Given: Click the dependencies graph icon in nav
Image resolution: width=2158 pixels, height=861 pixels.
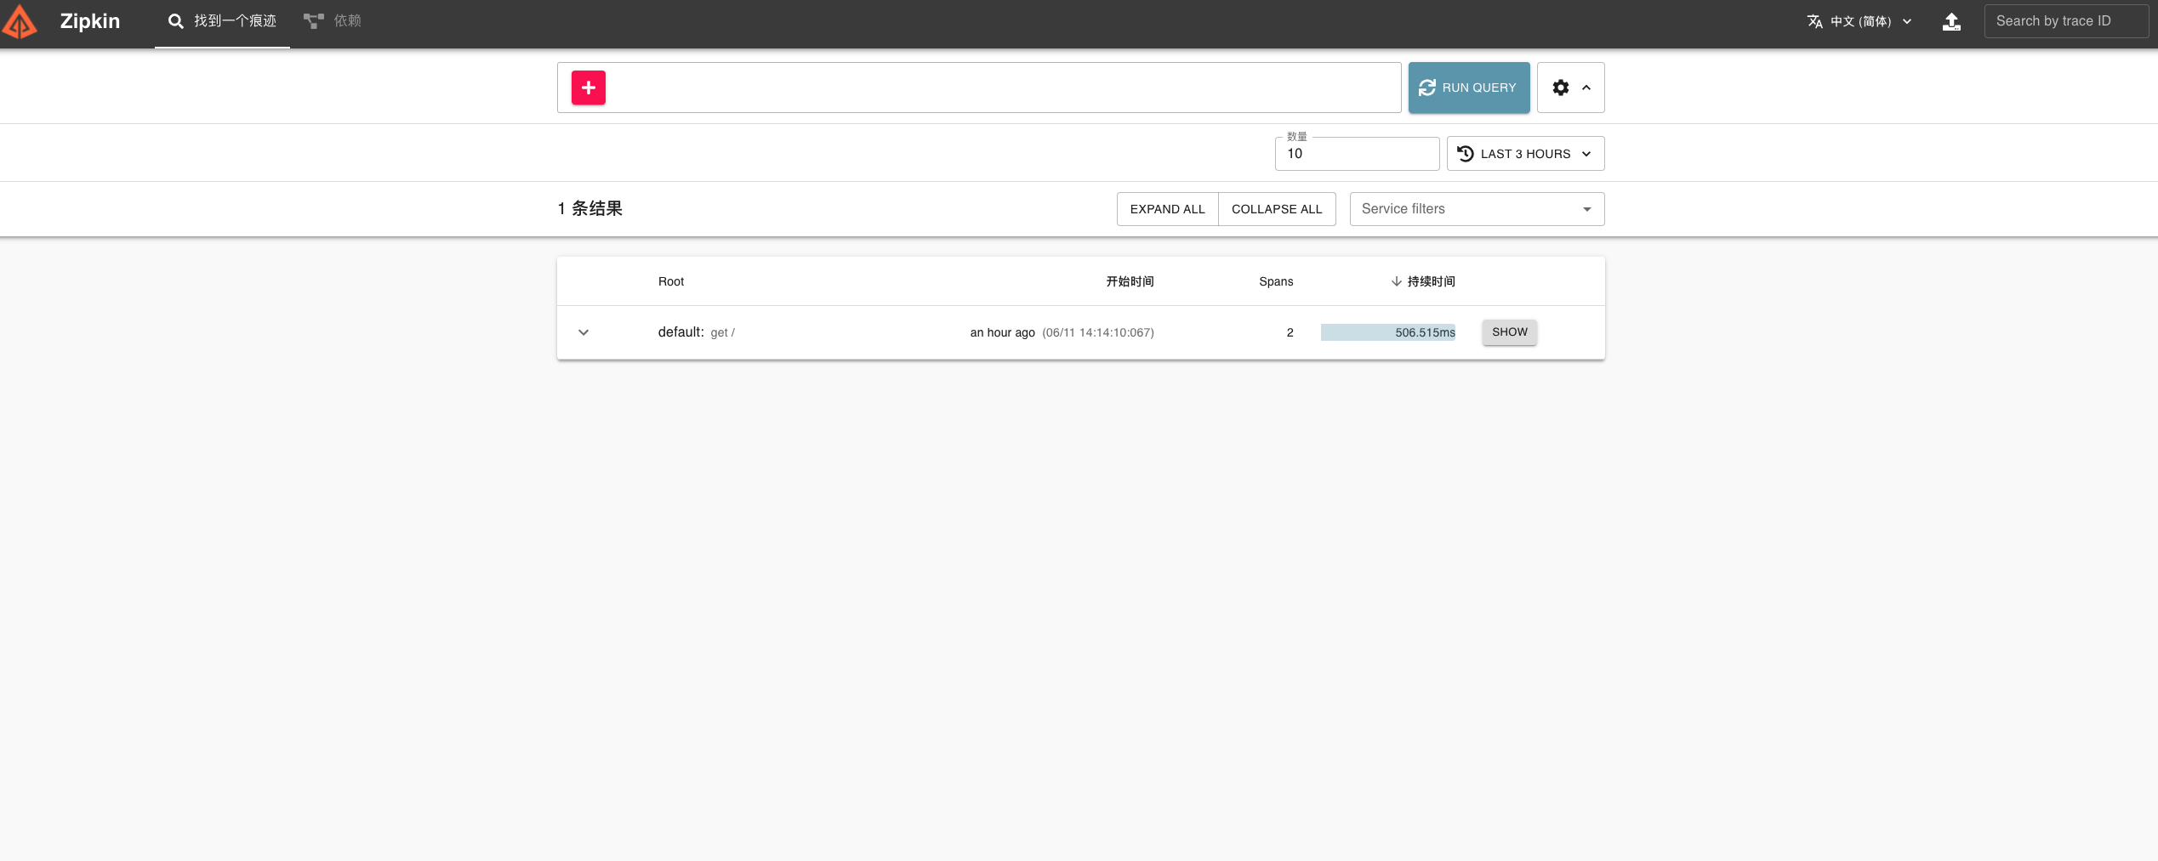Looking at the screenshot, I should 314,21.
